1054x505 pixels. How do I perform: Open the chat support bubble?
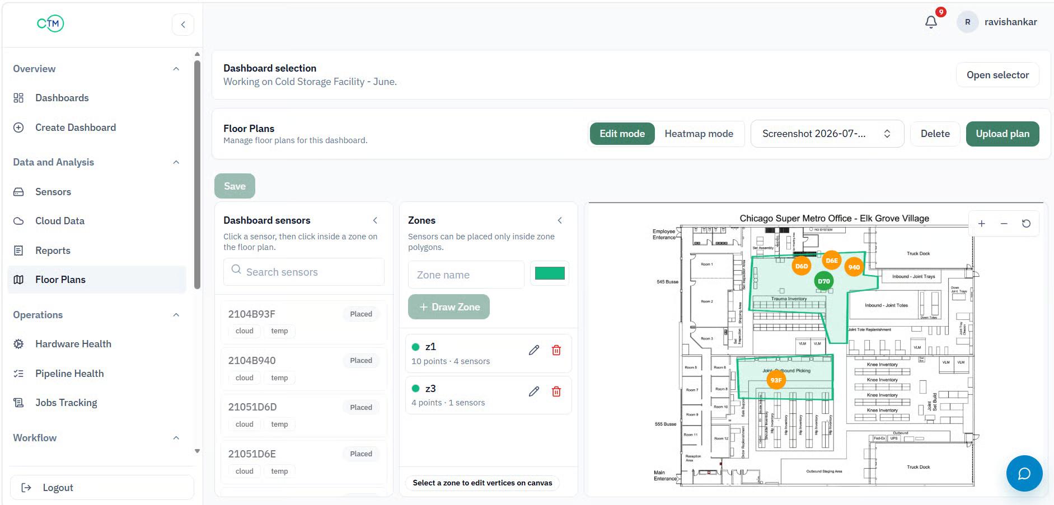point(1024,474)
